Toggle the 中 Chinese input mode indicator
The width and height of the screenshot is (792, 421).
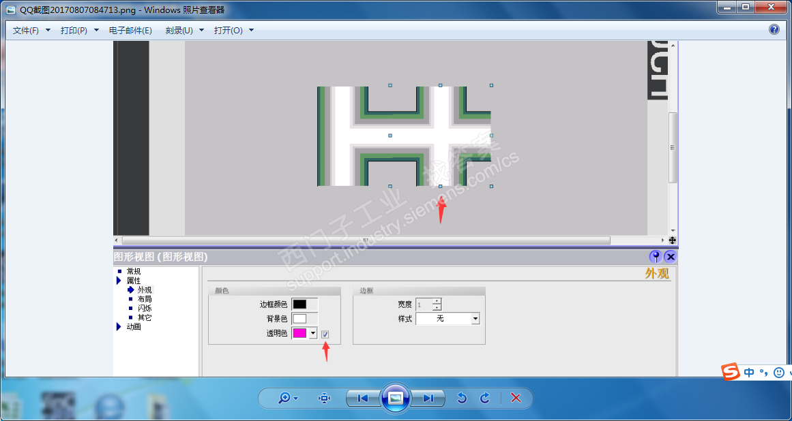pos(749,373)
